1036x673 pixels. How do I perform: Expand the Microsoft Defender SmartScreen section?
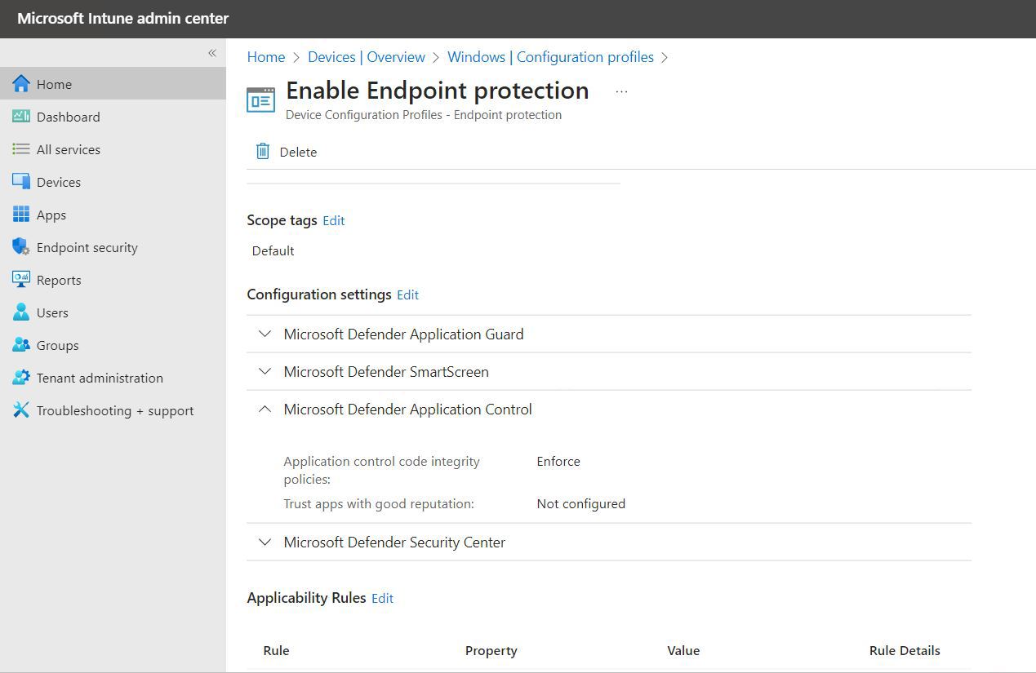coord(264,371)
